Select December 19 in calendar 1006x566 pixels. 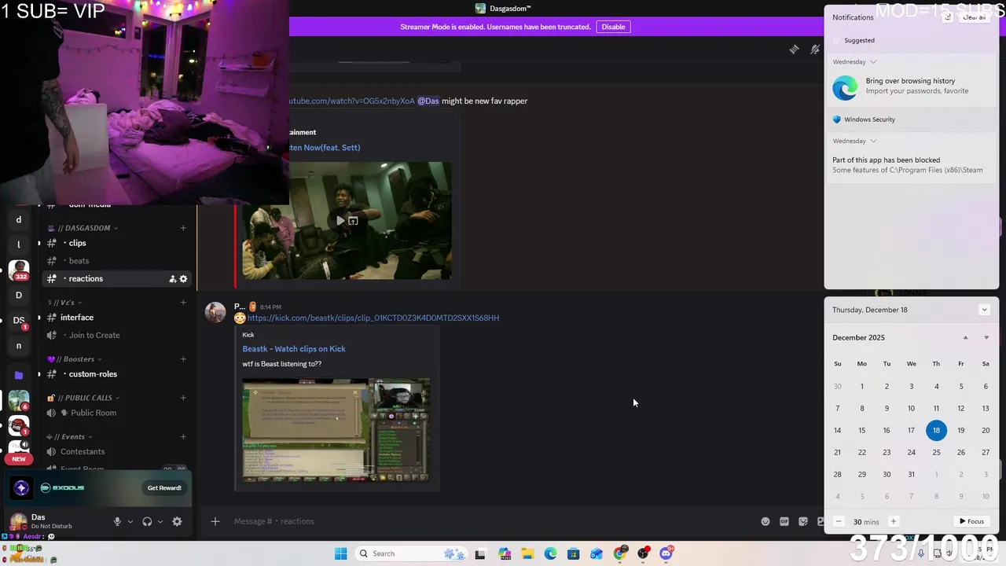click(960, 430)
